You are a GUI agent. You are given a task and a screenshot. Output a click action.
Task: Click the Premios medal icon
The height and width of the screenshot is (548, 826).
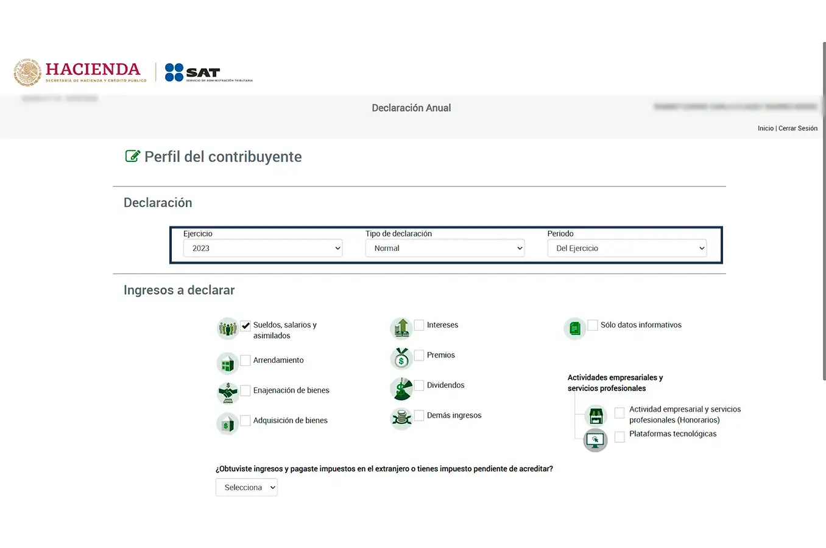tap(401, 359)
